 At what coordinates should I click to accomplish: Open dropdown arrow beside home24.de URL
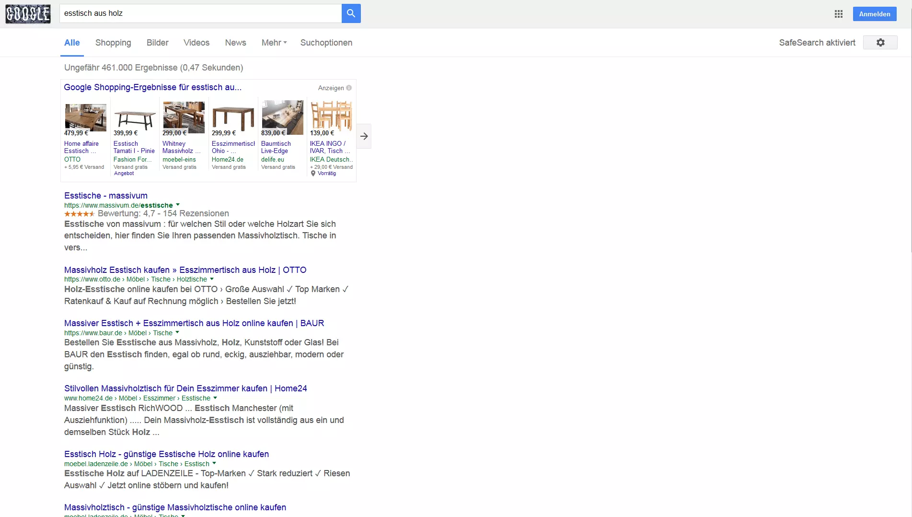coord(215,398)
